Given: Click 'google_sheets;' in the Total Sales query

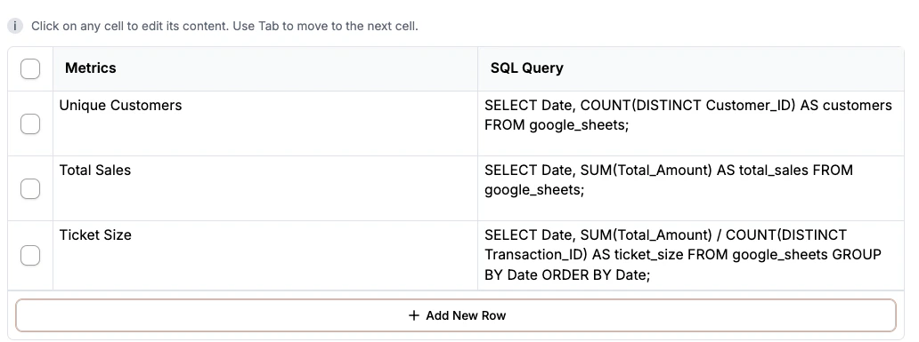Looking at the screenshot, I should coord(534,190).
